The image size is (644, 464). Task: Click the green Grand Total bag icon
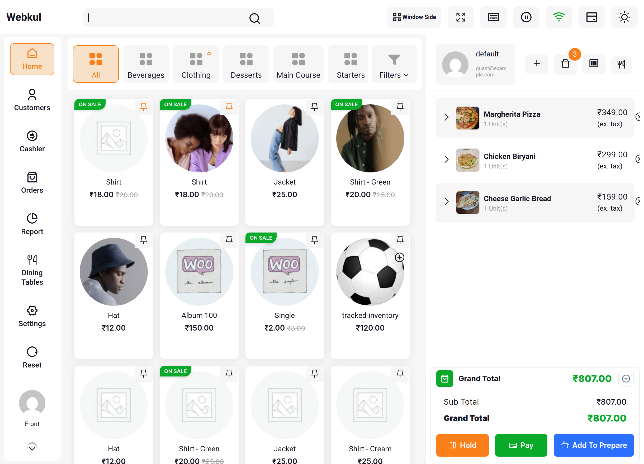click(444, 378)
